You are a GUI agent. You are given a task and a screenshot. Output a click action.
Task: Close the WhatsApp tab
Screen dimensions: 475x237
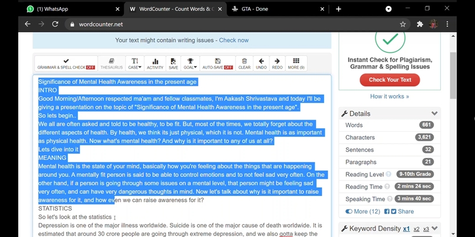click(117, 9)
